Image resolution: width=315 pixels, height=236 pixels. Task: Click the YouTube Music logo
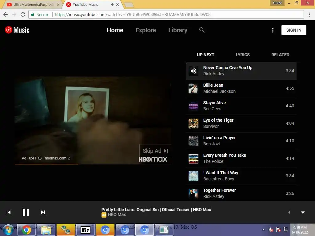tap(17, 30)
